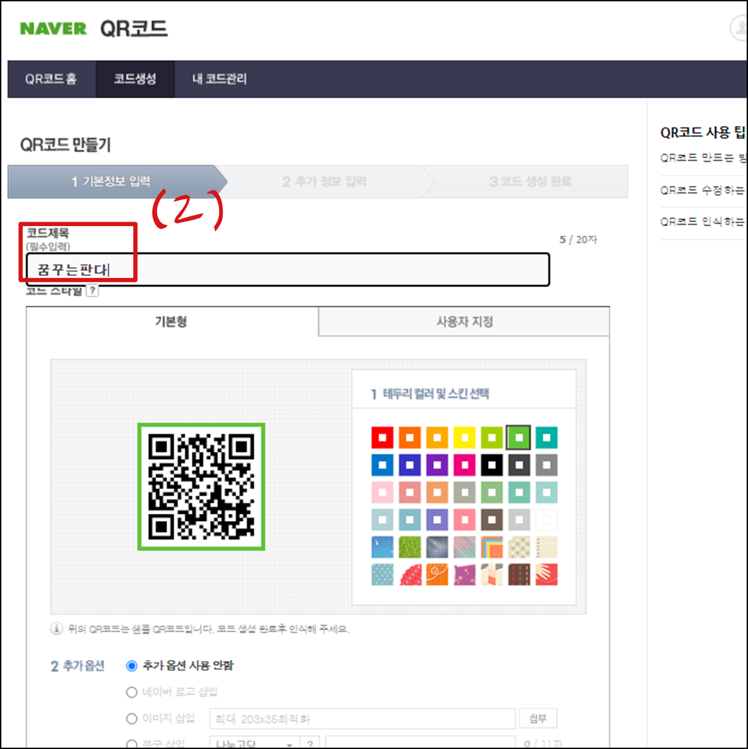Click step 3 코드 생성 완료
The image size is (748, 749).
[530, 181]
